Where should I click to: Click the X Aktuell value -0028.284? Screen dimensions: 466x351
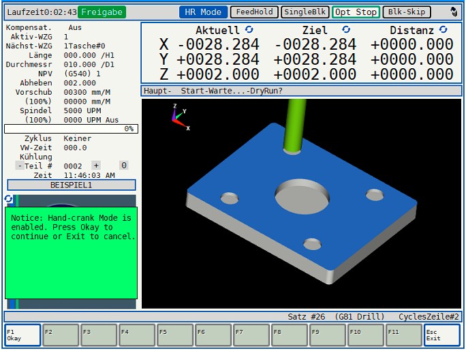[218, 44]
